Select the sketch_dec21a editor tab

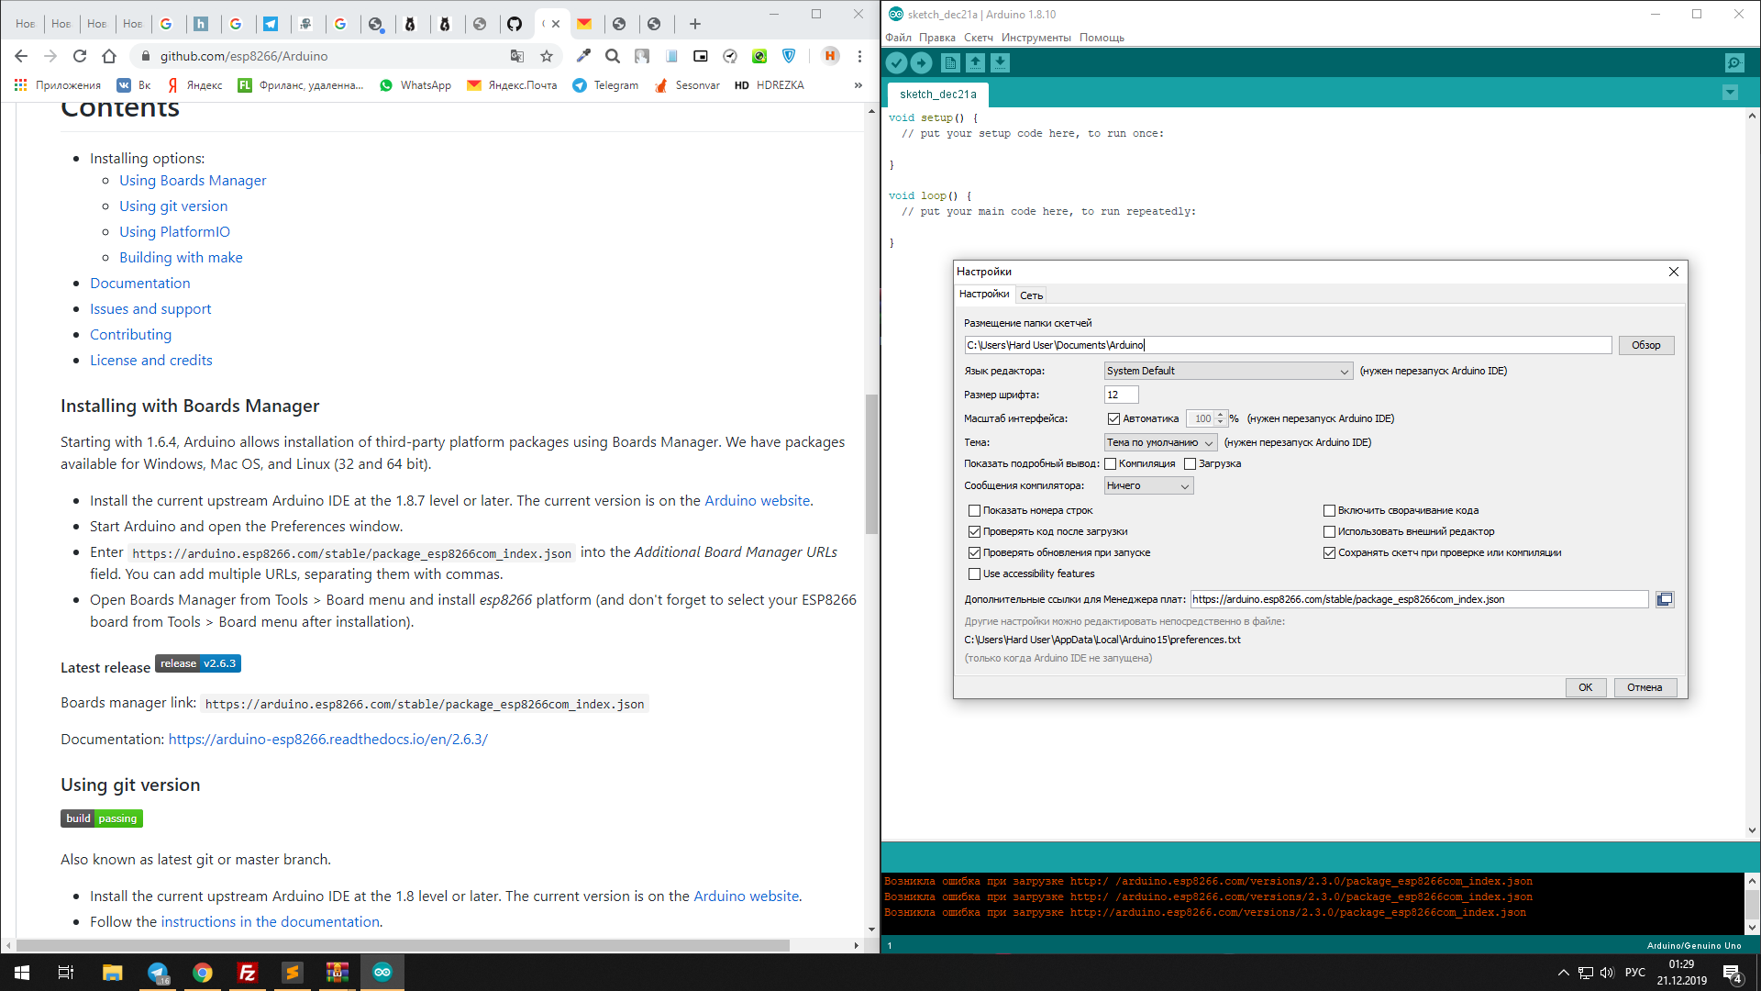point(937,95)
